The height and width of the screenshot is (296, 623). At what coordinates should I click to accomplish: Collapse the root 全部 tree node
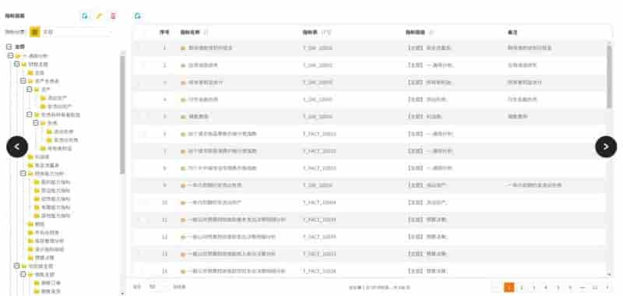point(9,47)
